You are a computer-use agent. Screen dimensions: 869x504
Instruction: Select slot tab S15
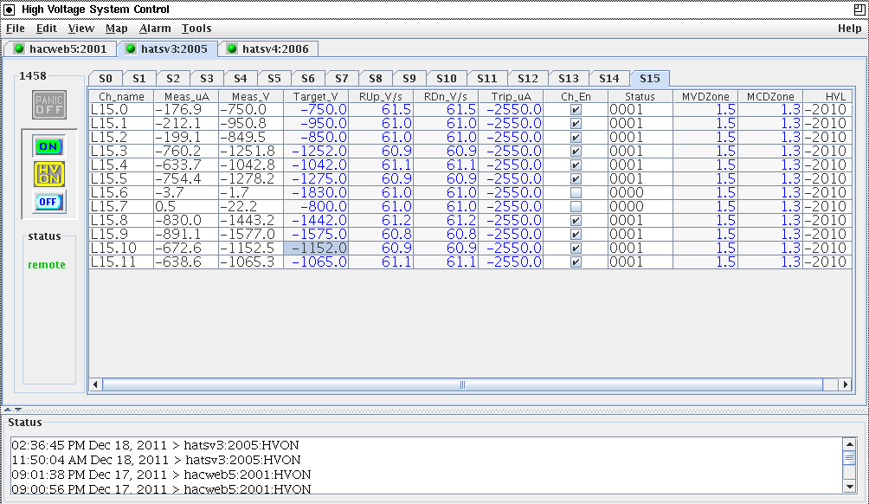point(650,78)
